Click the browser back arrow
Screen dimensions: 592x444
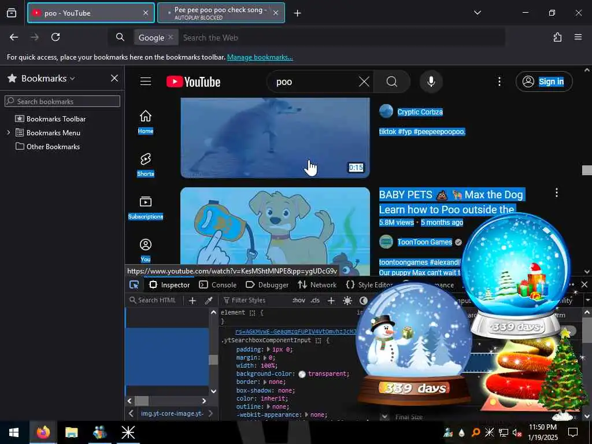tap(14, 37)
